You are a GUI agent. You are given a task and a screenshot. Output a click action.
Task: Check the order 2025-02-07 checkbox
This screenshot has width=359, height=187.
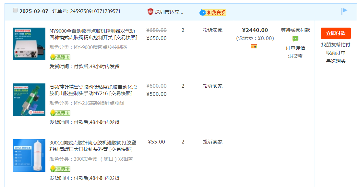pos(15,10)
